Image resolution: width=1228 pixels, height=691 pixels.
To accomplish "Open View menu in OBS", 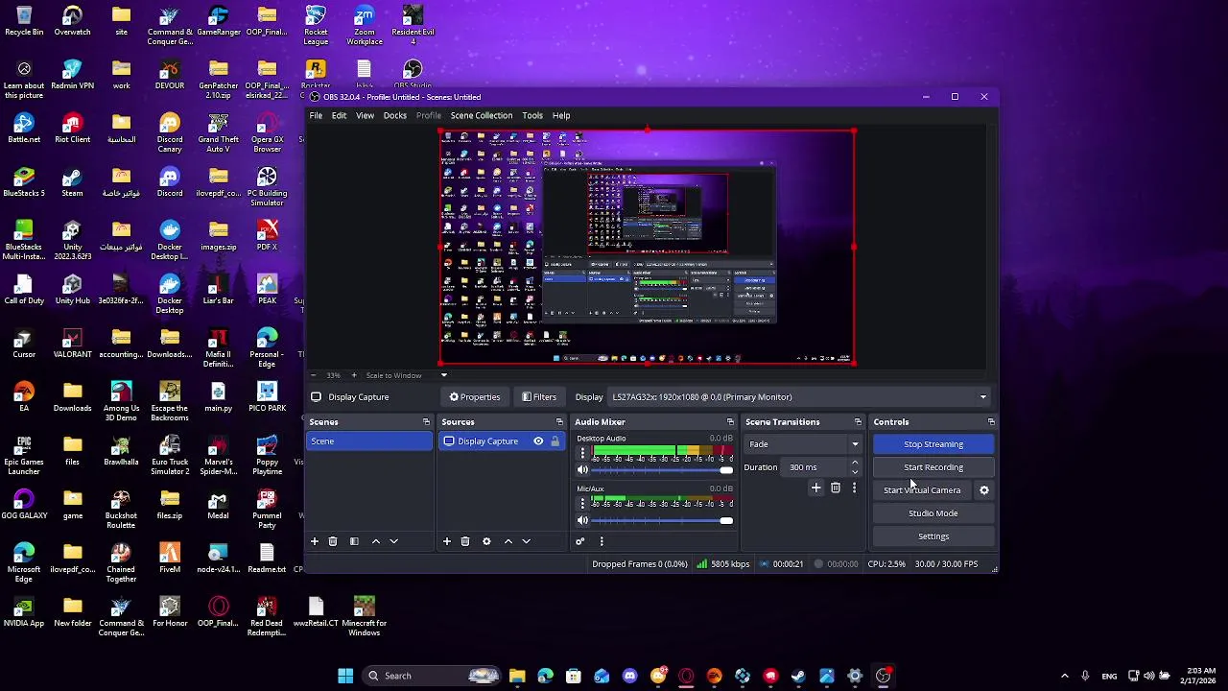I will pyautogui.click(x=365, y=115).
